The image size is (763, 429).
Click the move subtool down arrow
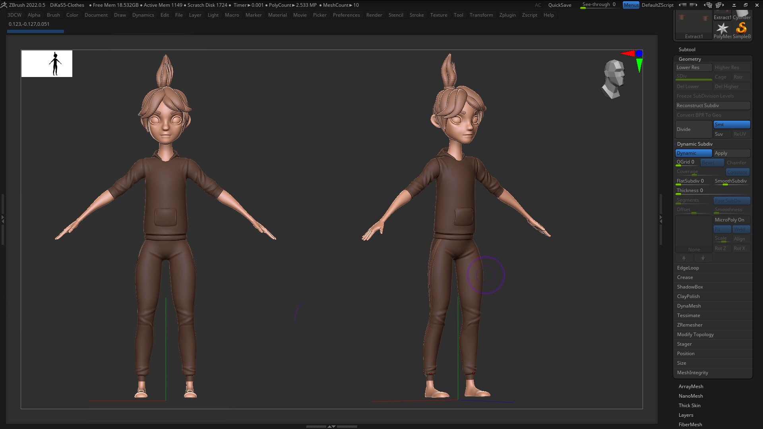703,258
